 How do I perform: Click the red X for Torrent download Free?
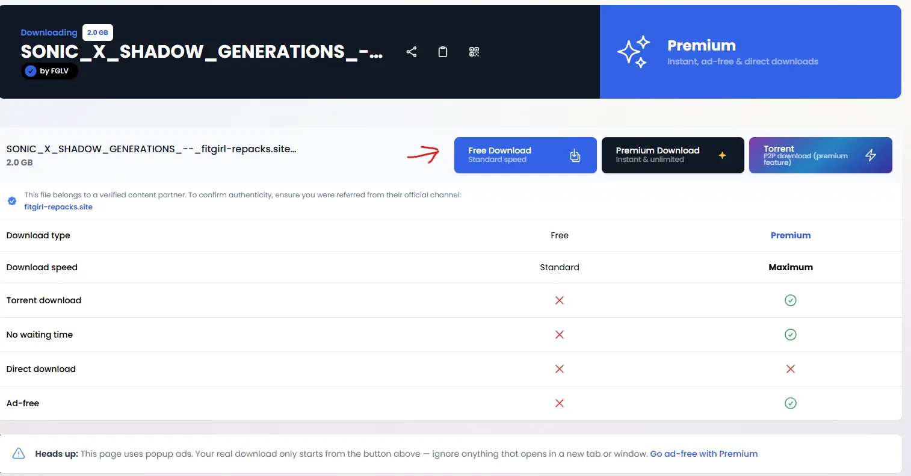point(560,300)
